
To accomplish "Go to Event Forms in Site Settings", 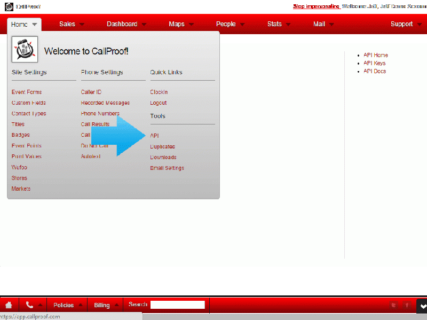I will coord(27,92).
